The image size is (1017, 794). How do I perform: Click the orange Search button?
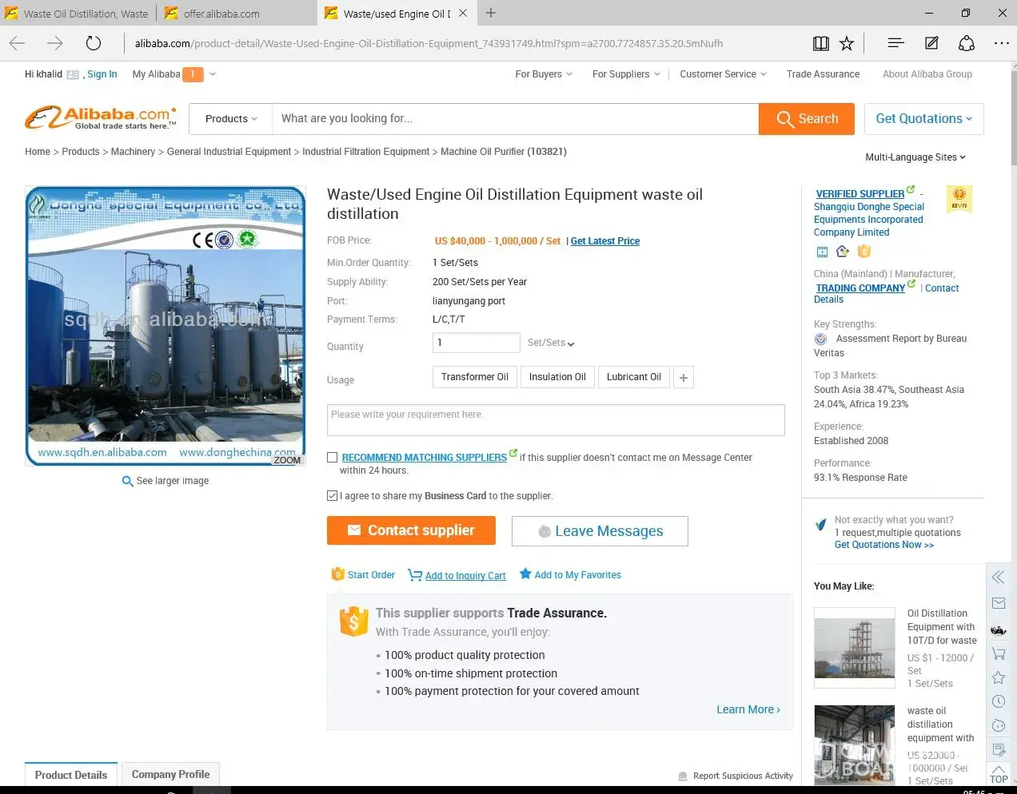(807, 119)
